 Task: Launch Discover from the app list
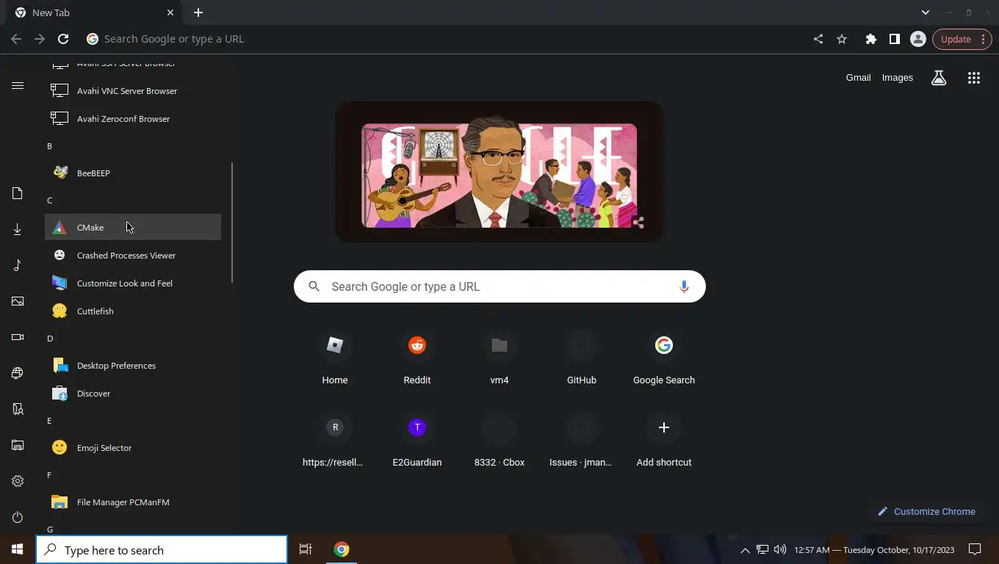[x=133, y=393]
